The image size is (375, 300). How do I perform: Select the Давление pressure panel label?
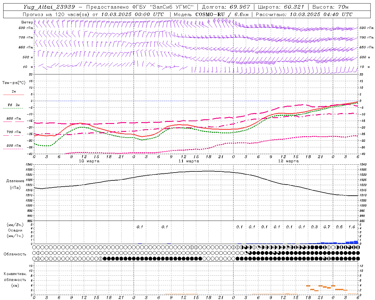(15, 181)
